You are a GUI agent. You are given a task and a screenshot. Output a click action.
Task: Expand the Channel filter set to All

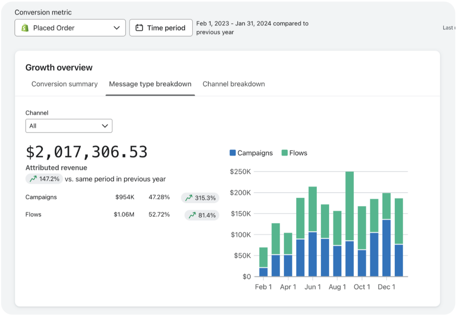(68, 126)
